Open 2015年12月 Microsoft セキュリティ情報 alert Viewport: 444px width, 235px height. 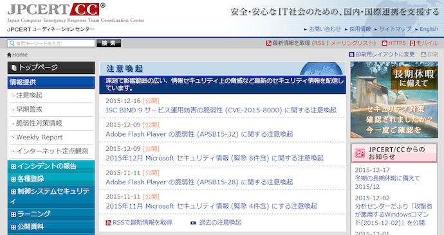click(x=215, y=158)
